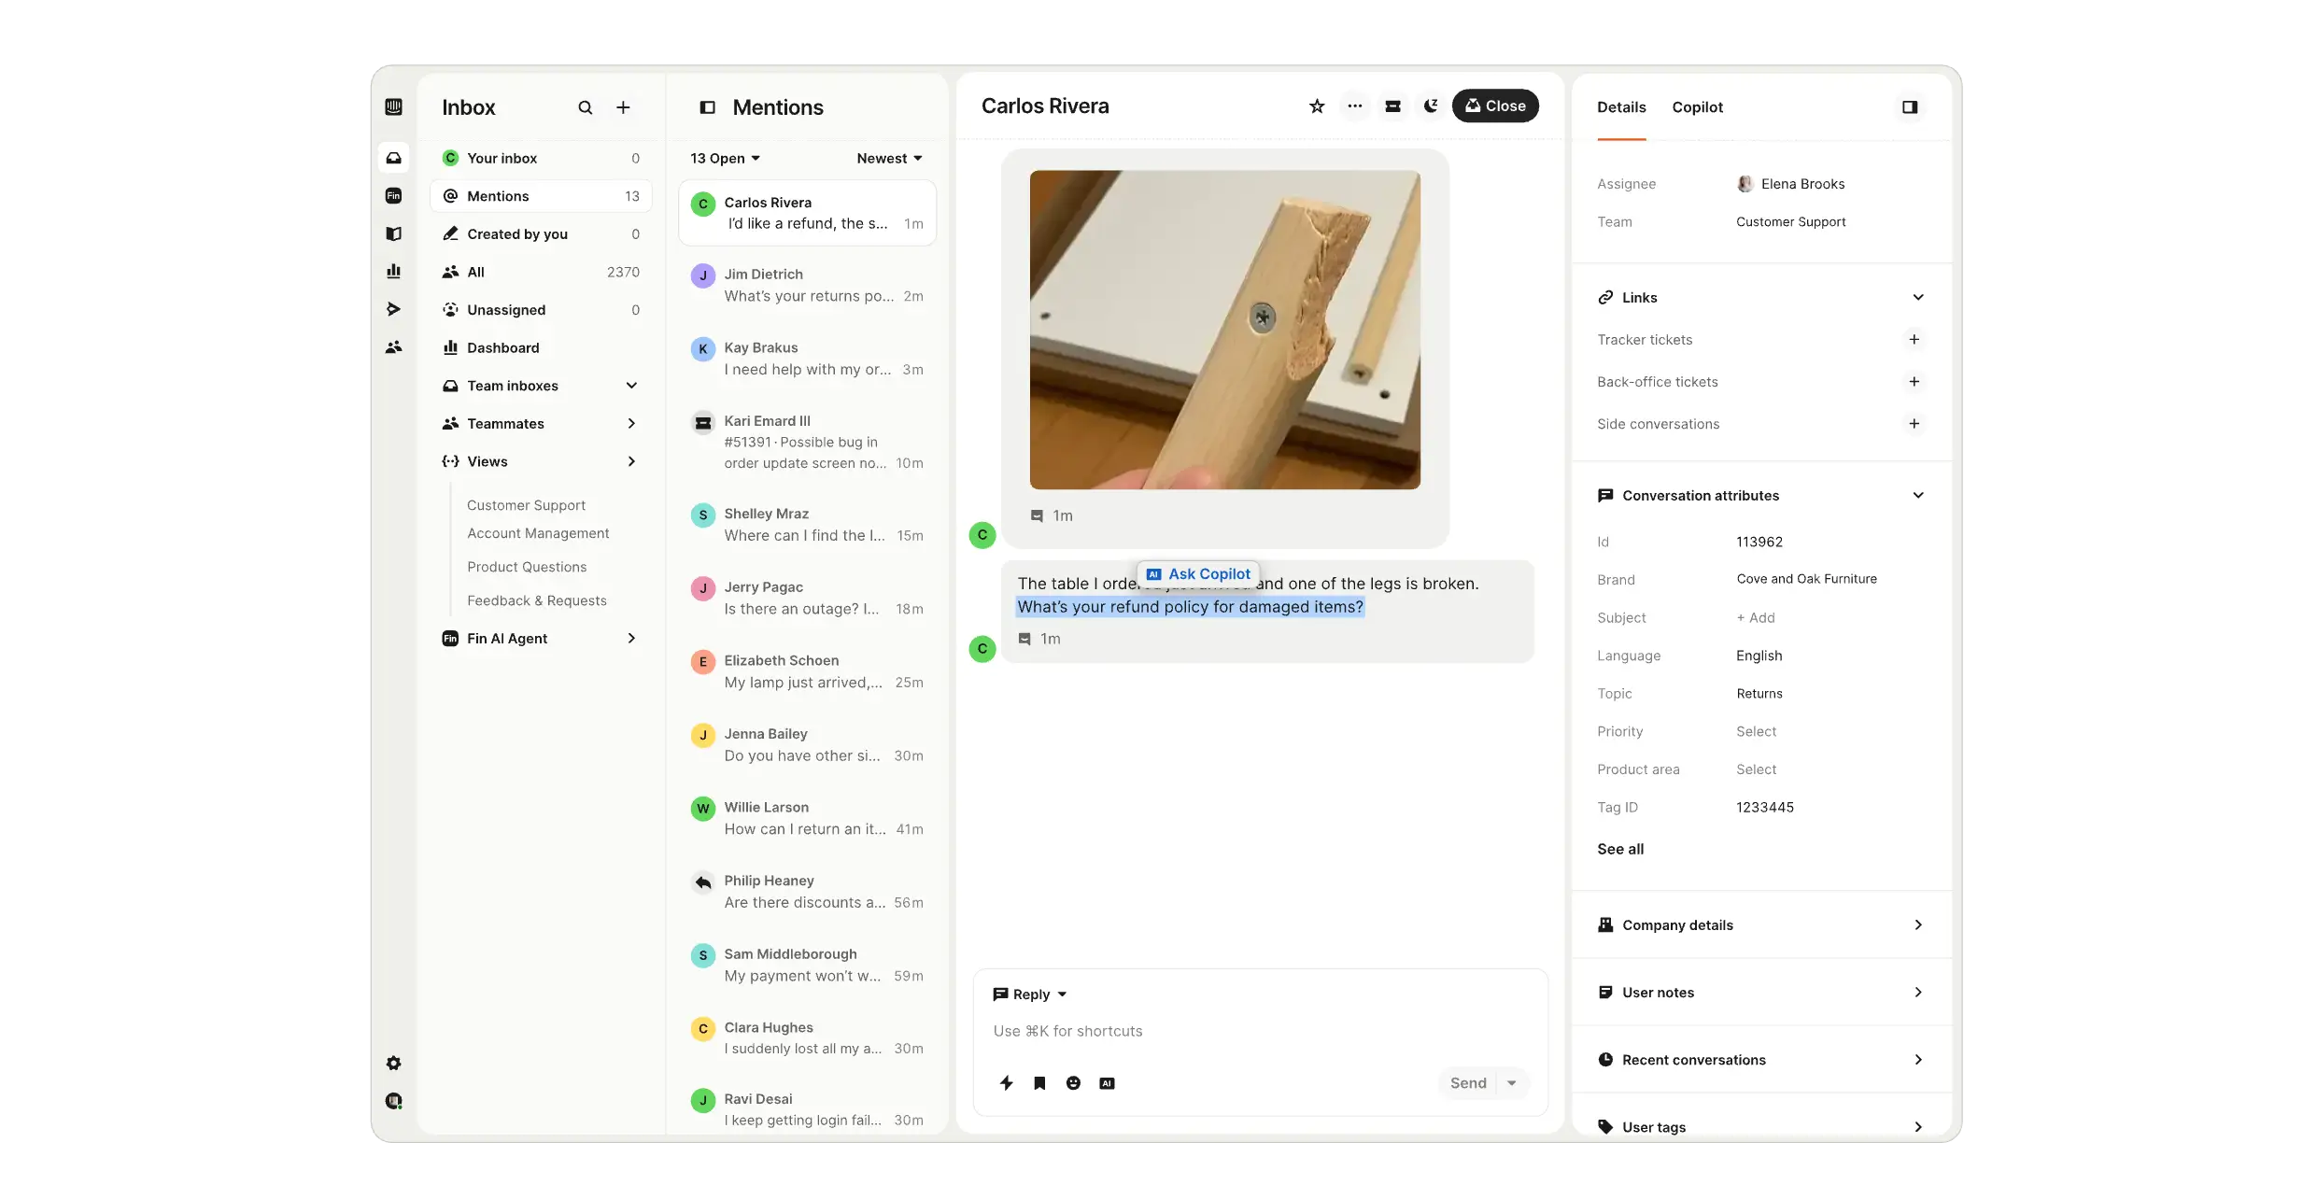Select a value for Product area
2303x1199 pixels.
tap(1756, 769)
